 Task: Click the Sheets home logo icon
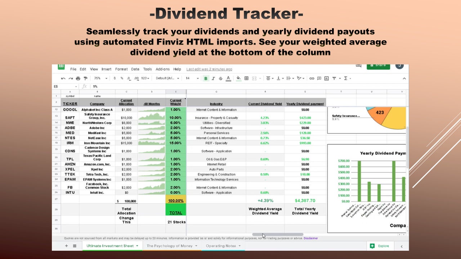coord(61,66)
